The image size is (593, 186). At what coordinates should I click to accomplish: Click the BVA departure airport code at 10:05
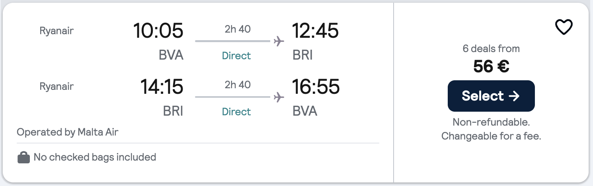click(x=171, y=55)
